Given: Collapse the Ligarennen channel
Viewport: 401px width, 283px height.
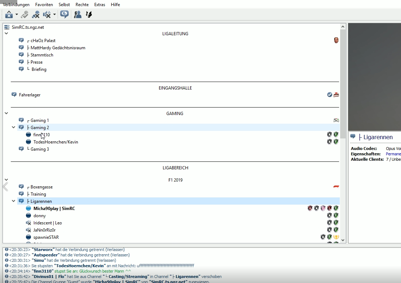Looking at the screenshot, I should coord(14,201).
